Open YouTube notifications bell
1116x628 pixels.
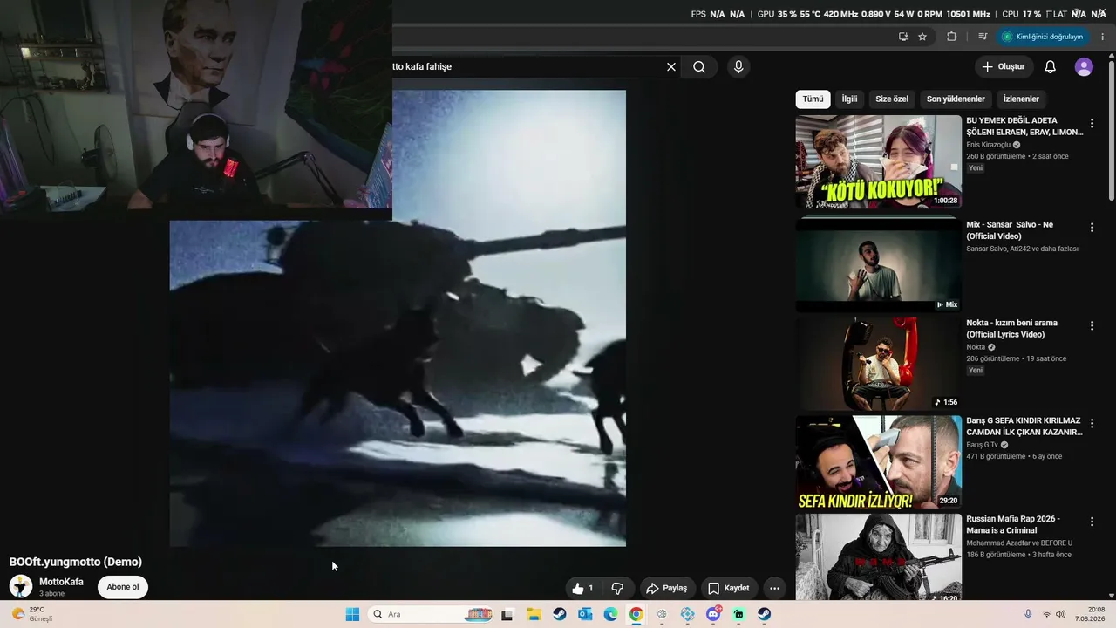(x=1051, y=66)
